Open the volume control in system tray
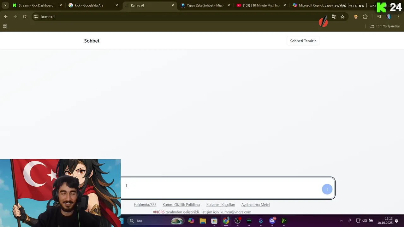This screenshot has width=404, height=227. pyautogui.click(x=365, y=221)
